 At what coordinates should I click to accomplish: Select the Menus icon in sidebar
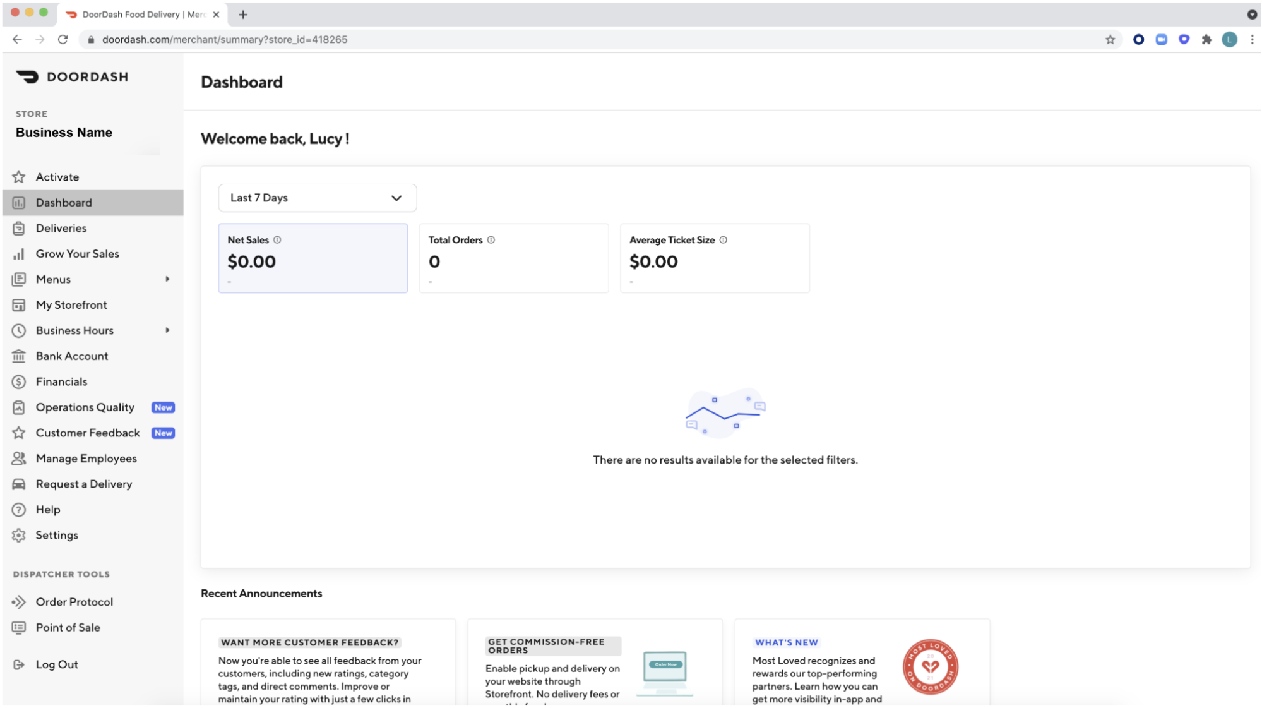pos(19,279)
